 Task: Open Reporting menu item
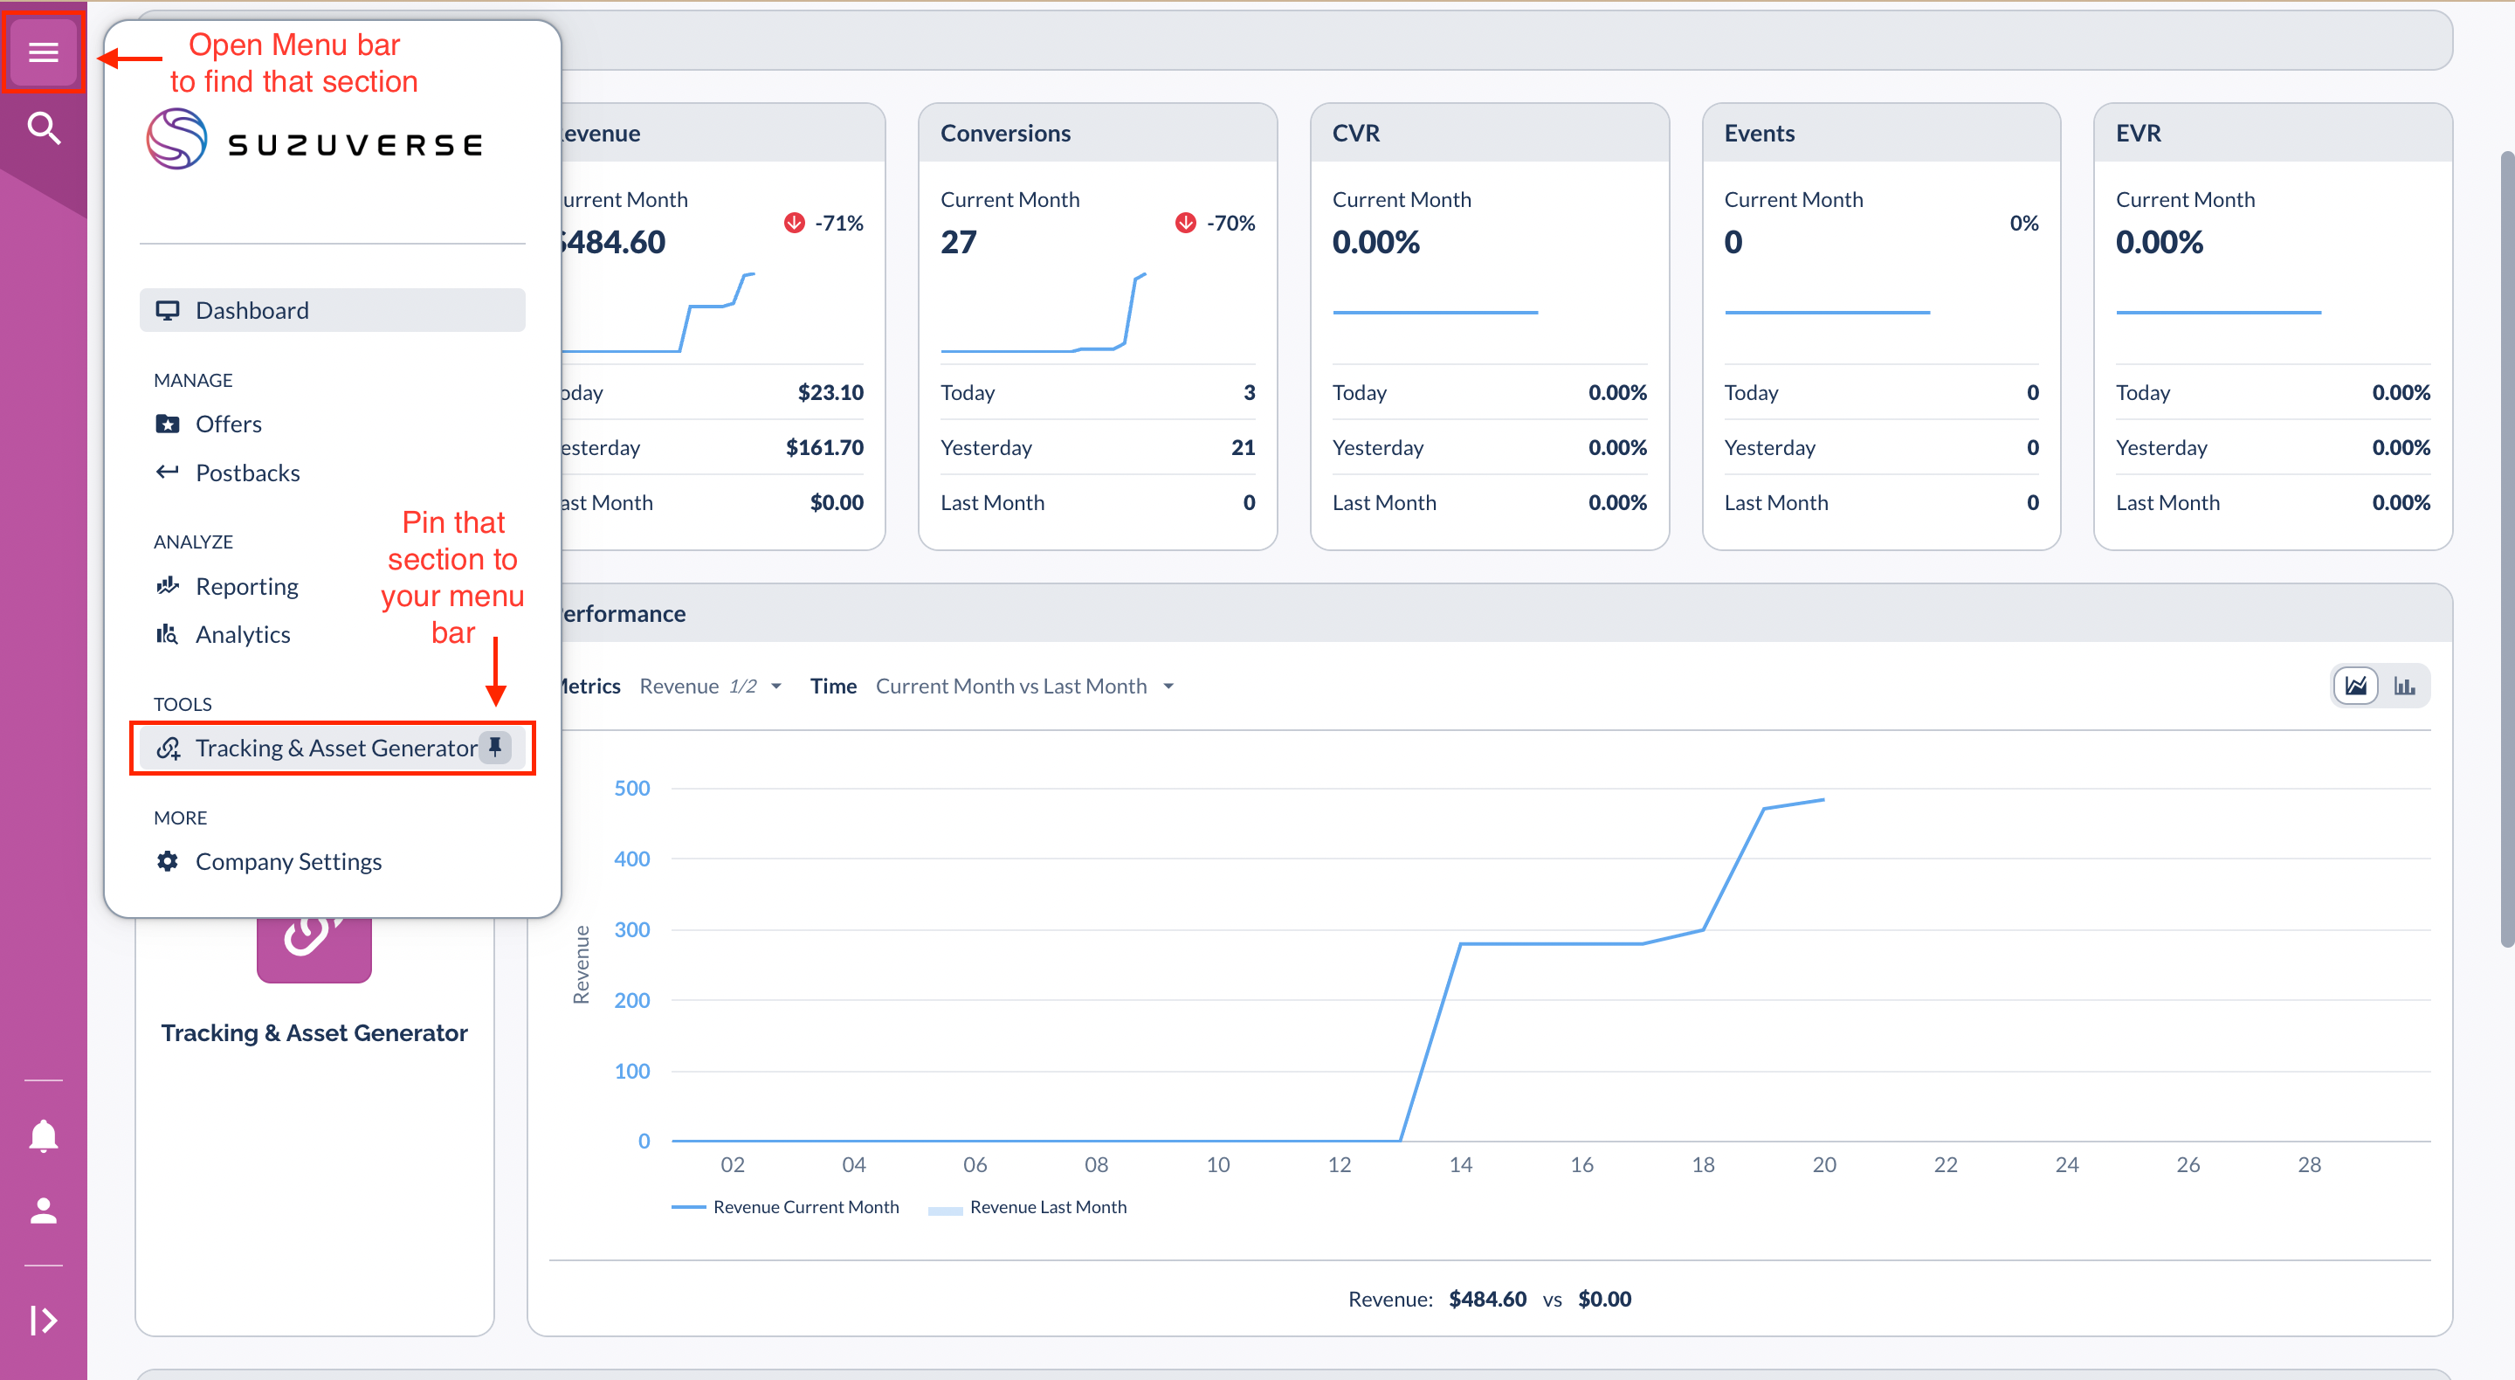(246, 586)
